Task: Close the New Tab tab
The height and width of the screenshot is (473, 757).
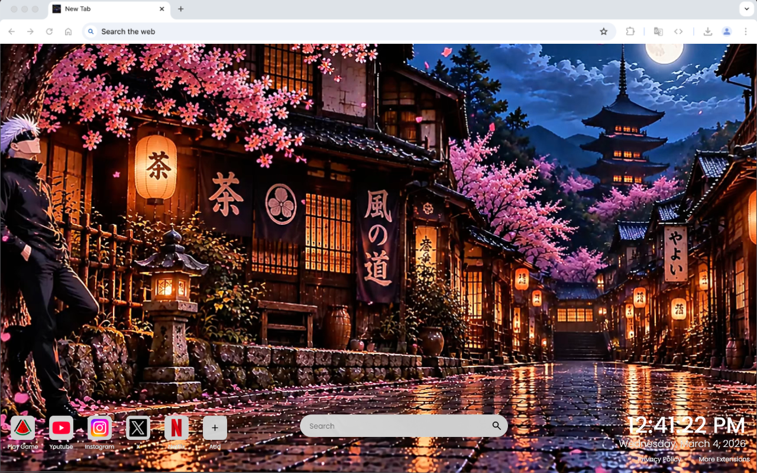Action: (x=162, y=9)
